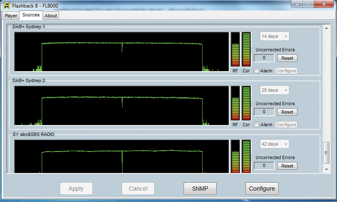Click the DAB+ Sydney 1 spectrum display
337x202 pixels.
click(x=121, y=51)
